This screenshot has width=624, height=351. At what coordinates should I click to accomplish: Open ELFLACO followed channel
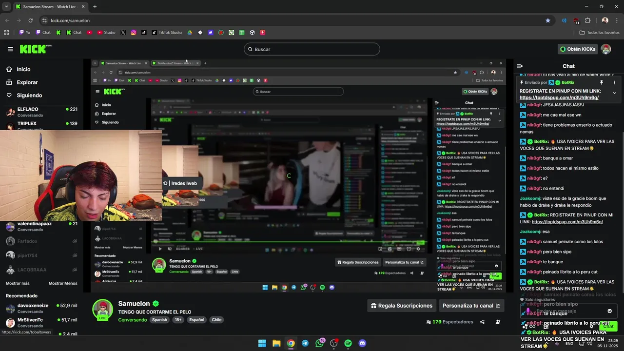(41, 112)
